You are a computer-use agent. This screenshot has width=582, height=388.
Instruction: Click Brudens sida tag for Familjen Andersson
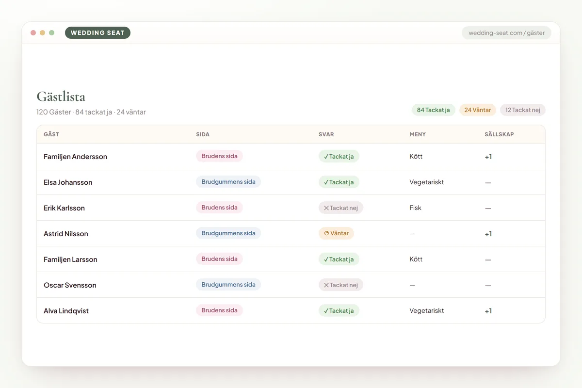tap(219, 156)
